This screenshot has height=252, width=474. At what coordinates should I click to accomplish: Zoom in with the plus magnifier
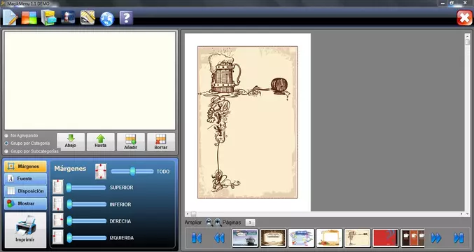218,223
